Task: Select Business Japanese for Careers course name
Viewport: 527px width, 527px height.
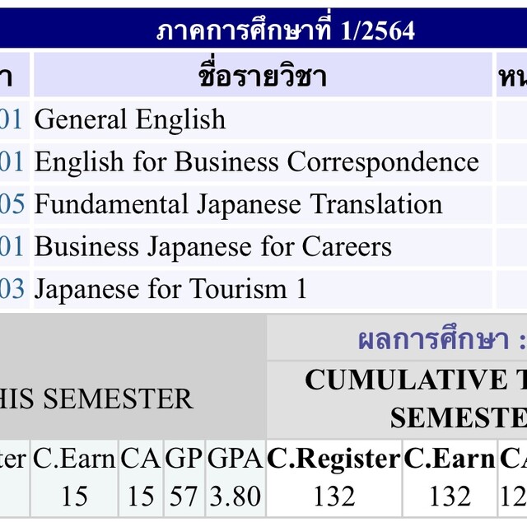Action: [x=212, y=247]
